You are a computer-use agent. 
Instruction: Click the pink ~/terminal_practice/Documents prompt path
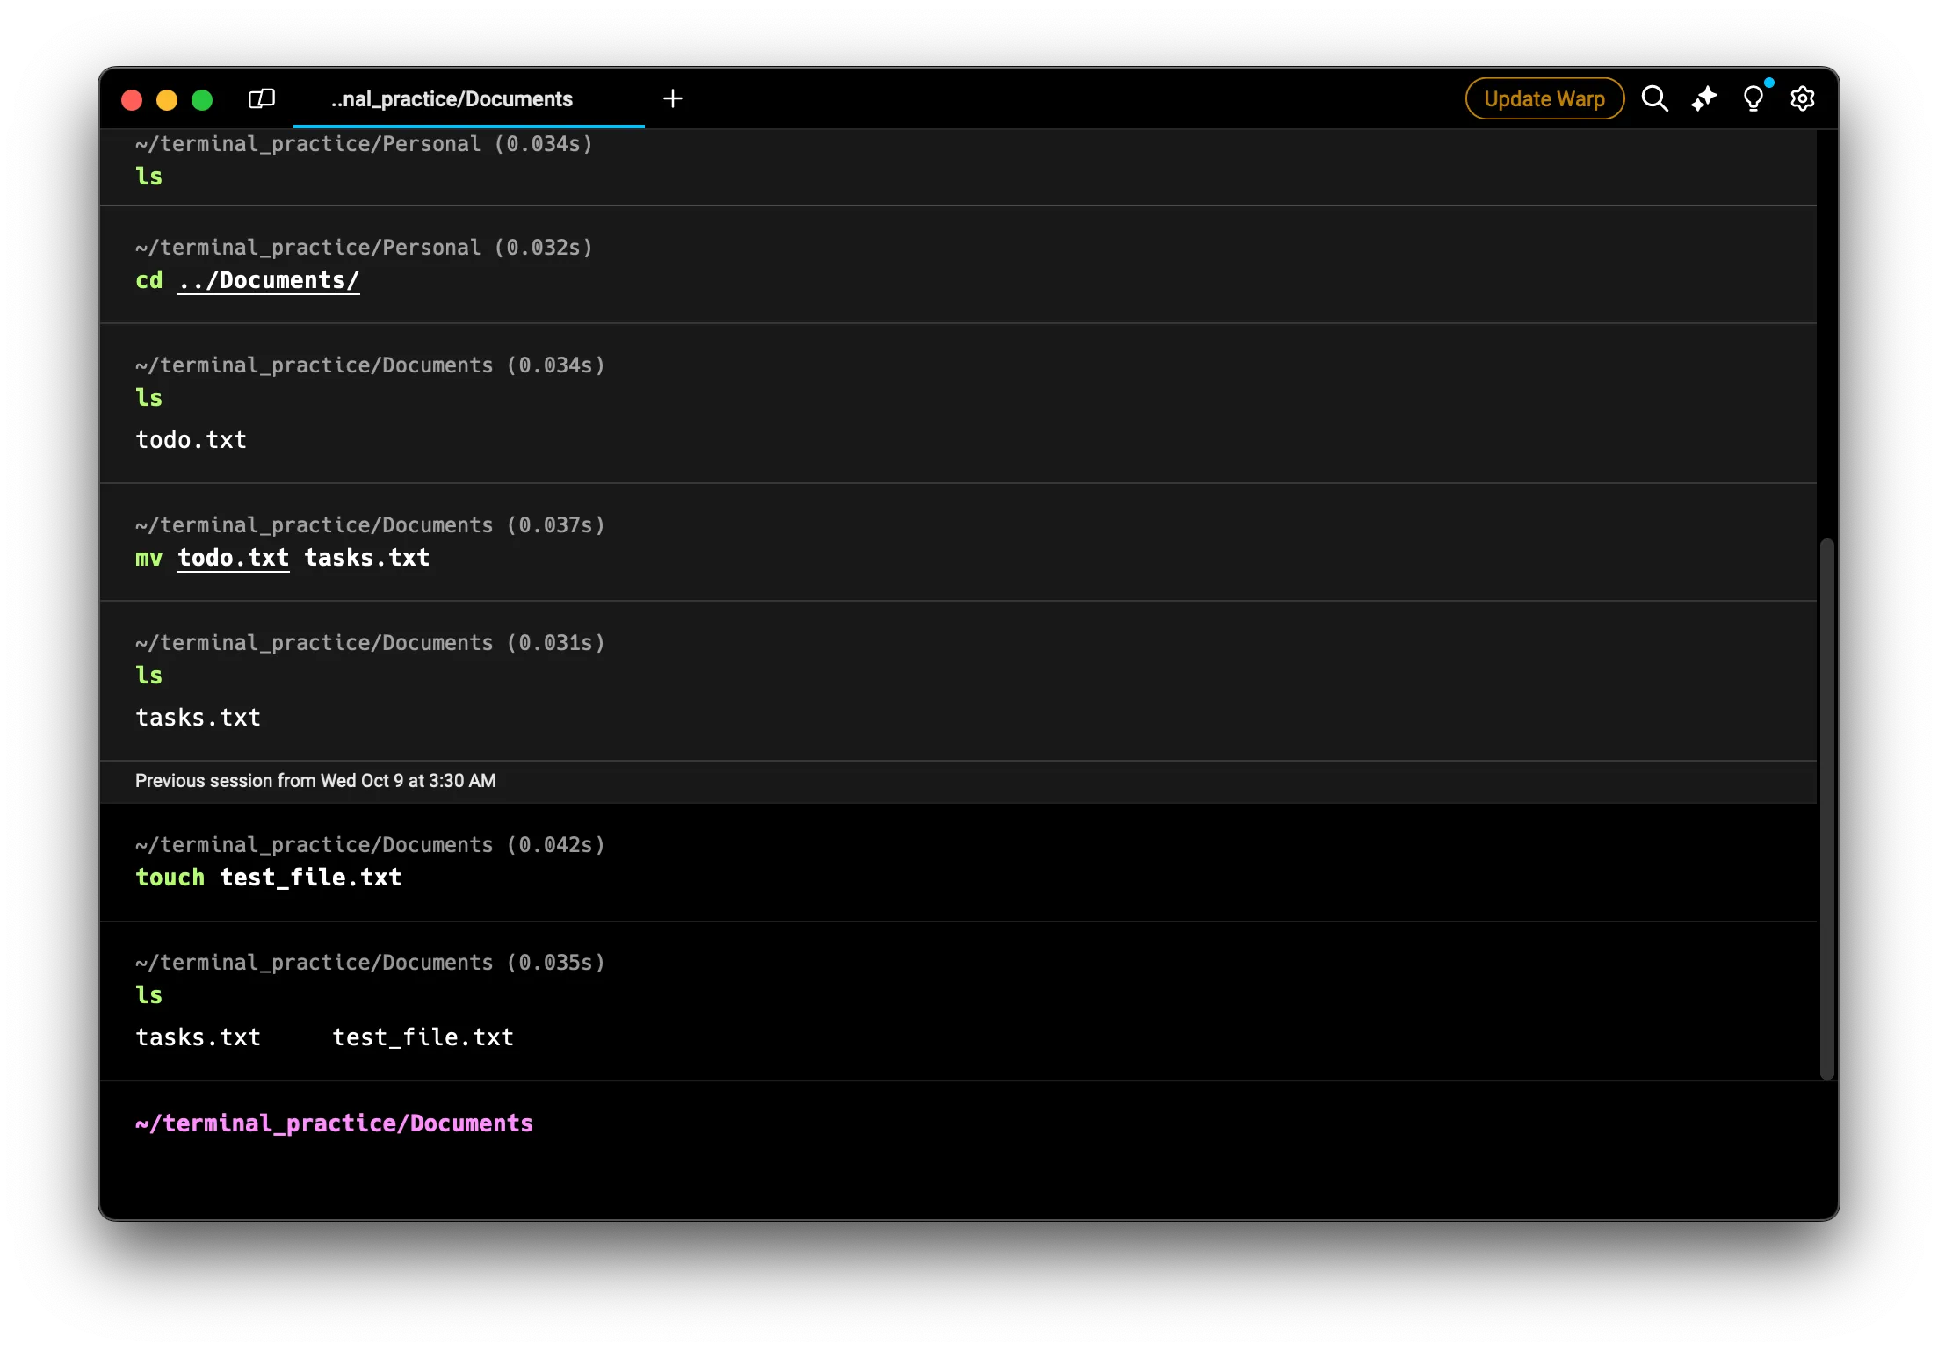334,1123
